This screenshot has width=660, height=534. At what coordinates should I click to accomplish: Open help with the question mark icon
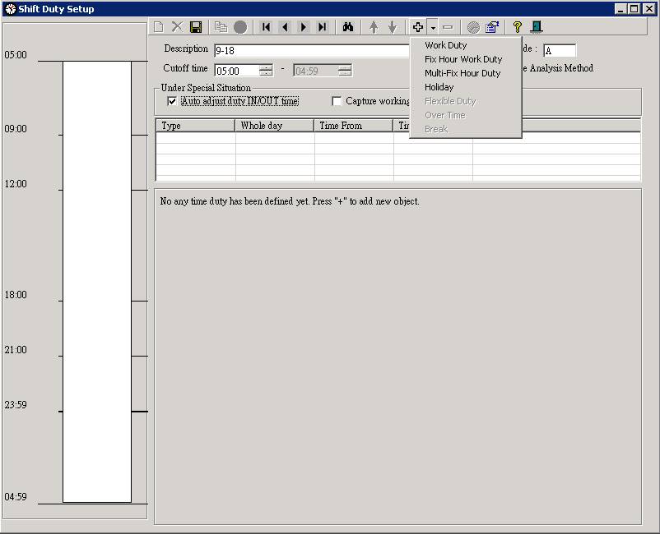click(518, 27)
